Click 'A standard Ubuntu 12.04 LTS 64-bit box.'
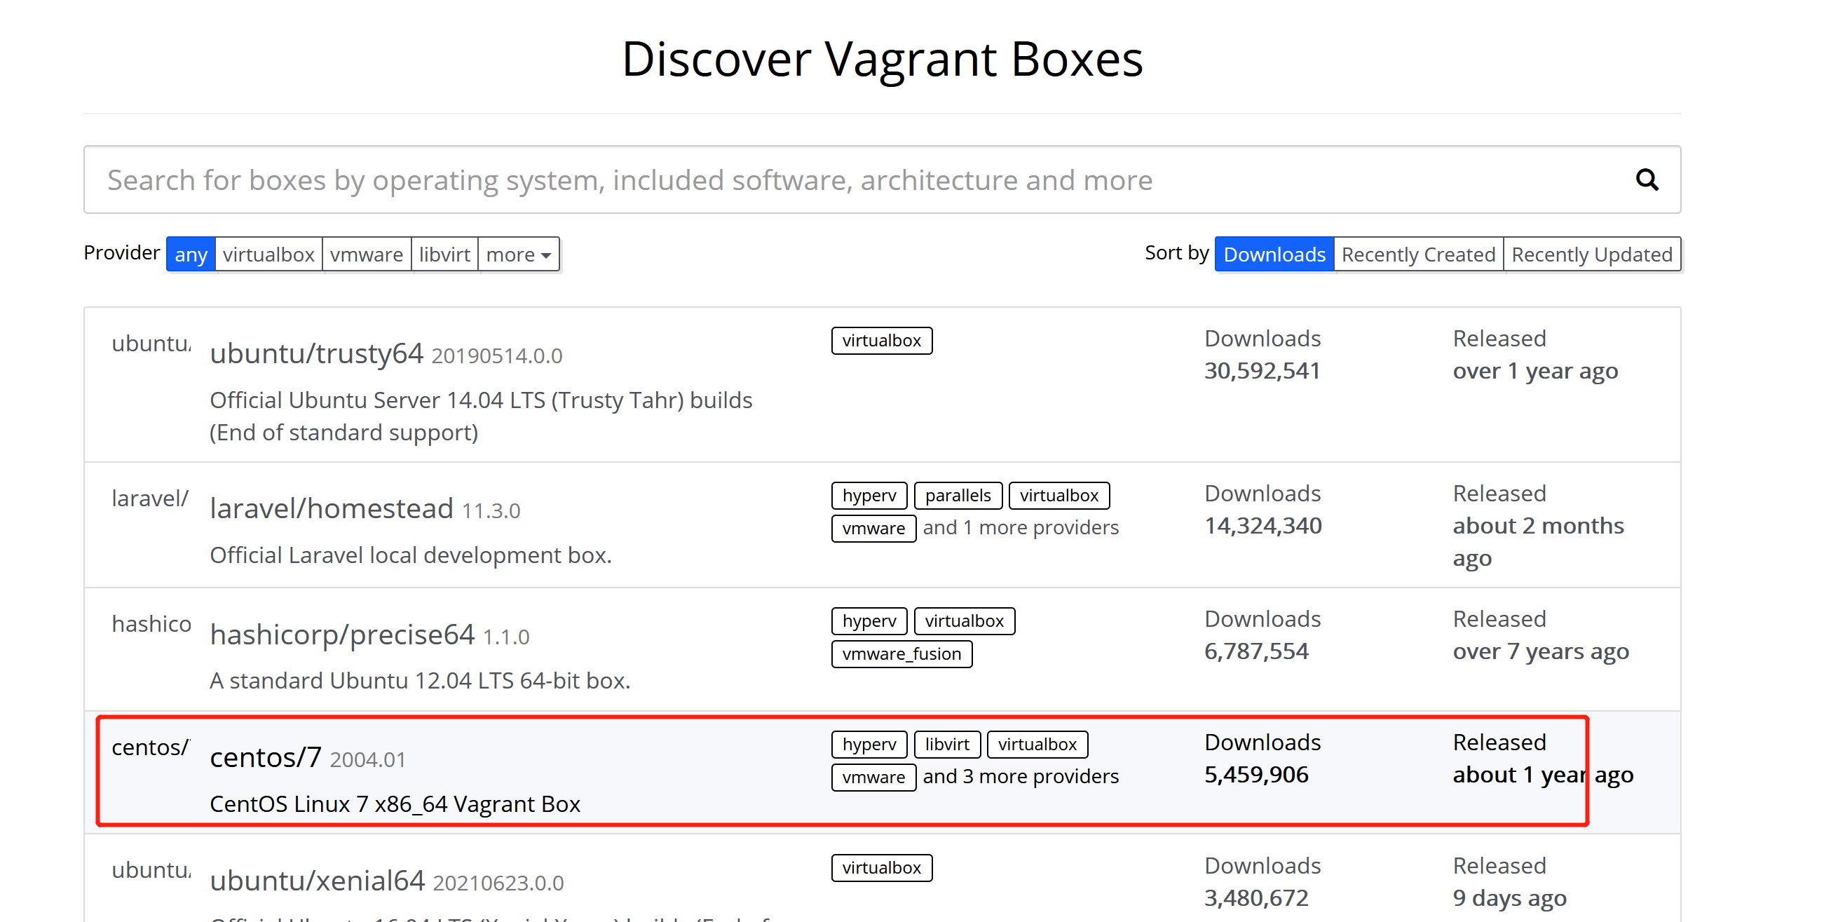This screenshot has width=1831, height=922. pos(419,681)
